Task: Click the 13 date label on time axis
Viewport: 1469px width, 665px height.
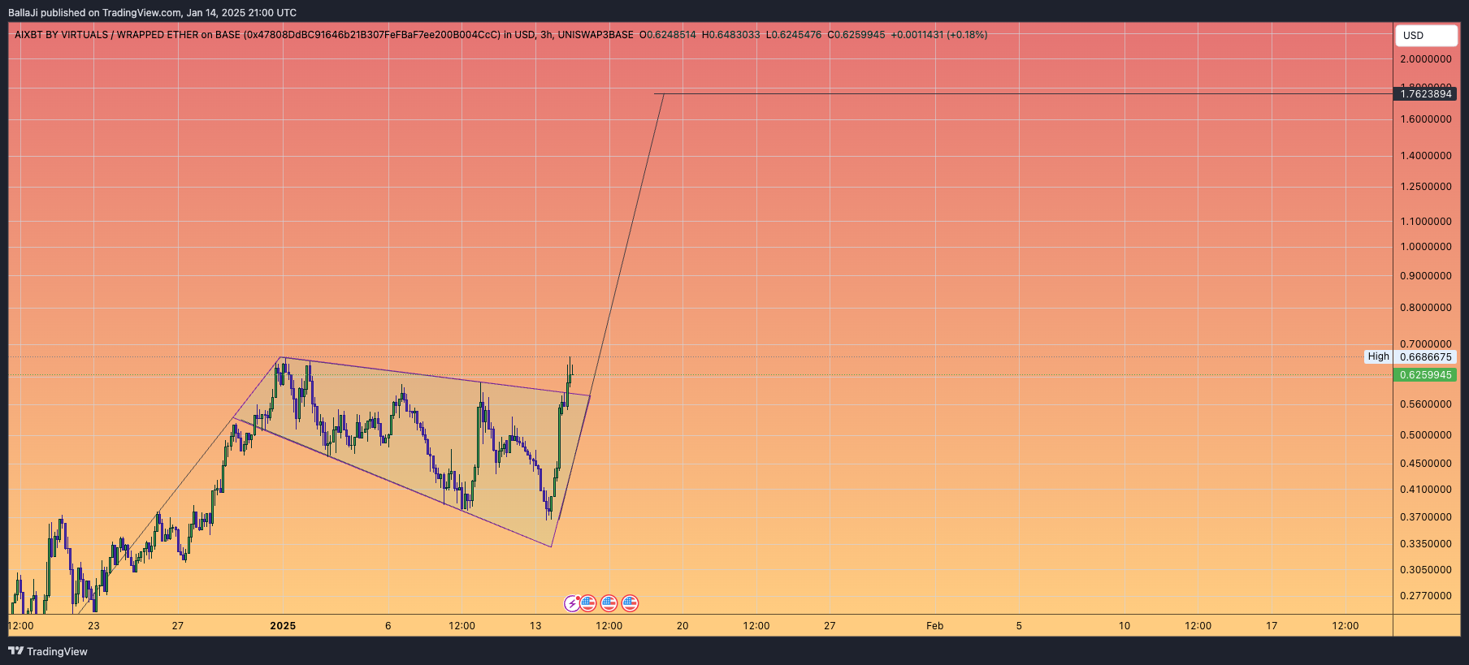Action: click(535, 626)
